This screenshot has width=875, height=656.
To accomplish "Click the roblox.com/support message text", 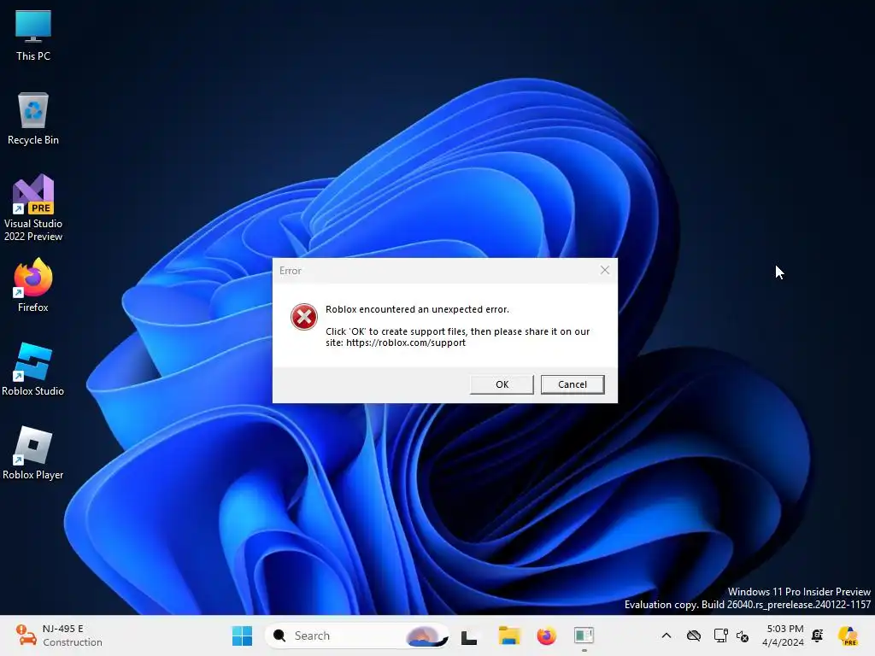I will [x=458, y=337].
